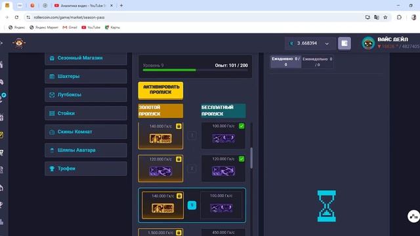The height and width of the screenshot is (236, 420).
Task: Open the Трофеи section
Action: [x=86, y=168]
